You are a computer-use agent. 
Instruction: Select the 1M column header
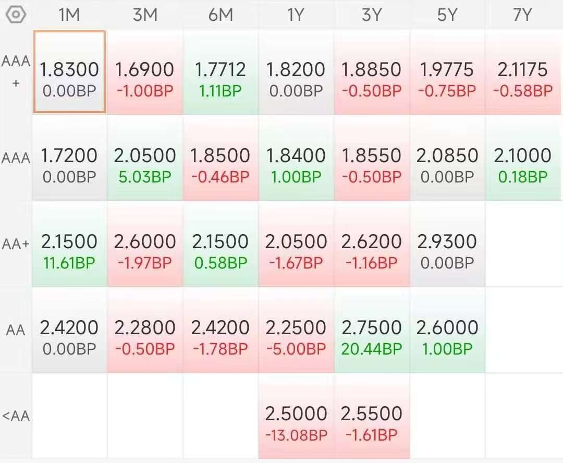[x=69, y=15]
